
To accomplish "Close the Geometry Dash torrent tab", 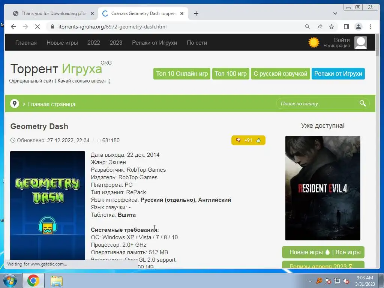I will pyautogui.click(x=182, y=13).
